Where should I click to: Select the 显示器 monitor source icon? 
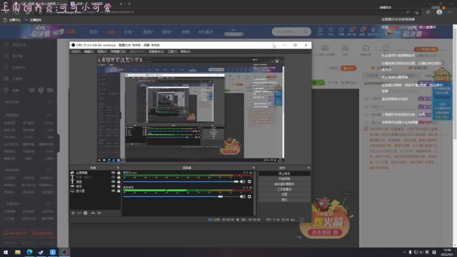pos(73,191)
